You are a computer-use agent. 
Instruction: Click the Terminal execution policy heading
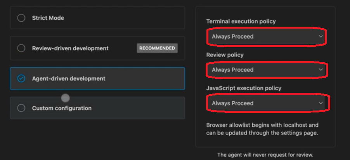pyautogui.click(x=241, y=21)
